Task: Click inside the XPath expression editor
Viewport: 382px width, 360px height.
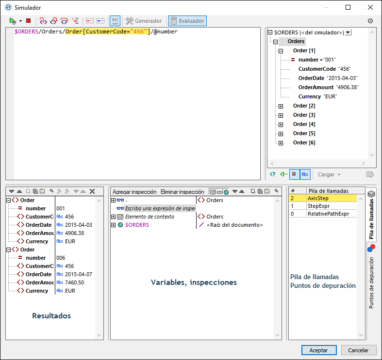Action: pyautogui.click(x=136, y=97)
